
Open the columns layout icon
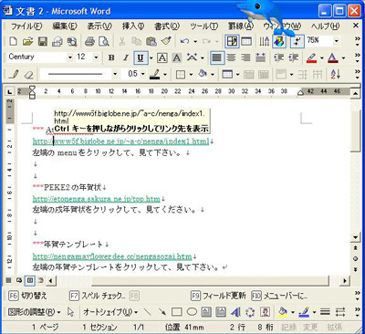(x=264, y=41)
